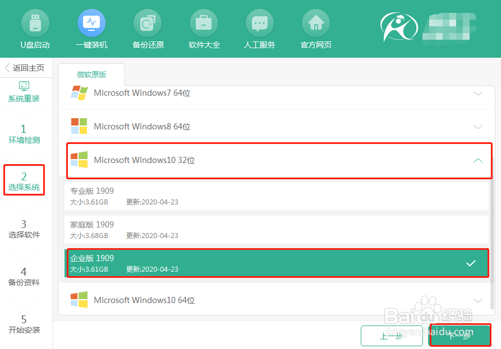
Task: Open the 官方网页 home icon
Action: [x=316, y=24]
